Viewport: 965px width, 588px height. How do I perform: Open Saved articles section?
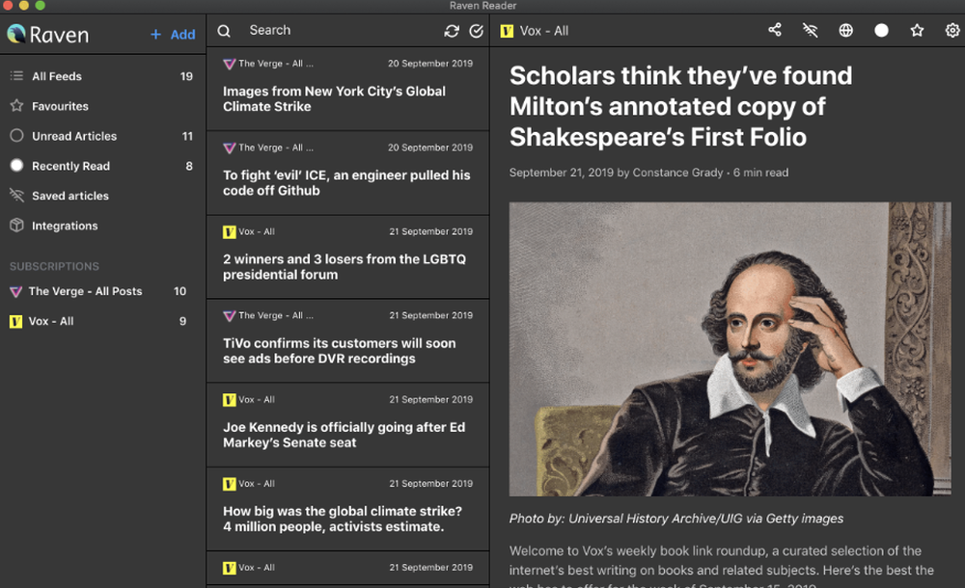tap(101, 196)
